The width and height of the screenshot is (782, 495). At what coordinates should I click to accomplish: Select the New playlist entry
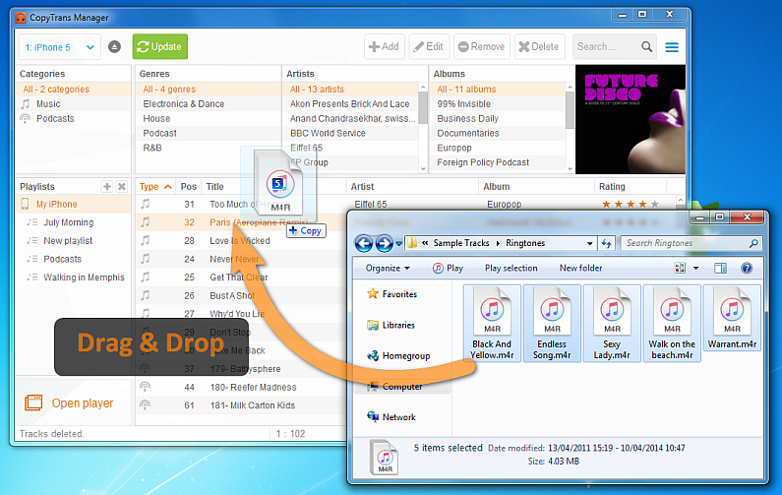(74, 241)
